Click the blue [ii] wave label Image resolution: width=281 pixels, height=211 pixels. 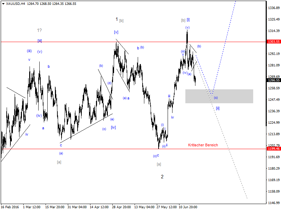pos(218,108)
